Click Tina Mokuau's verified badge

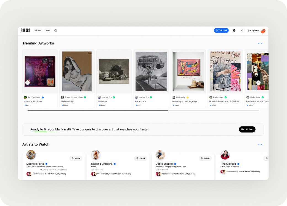[x=238, y=164]
